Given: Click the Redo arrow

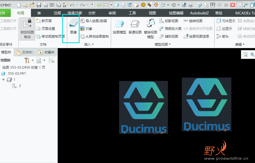Looking at the screenshot, I should [x=82, y=5].
